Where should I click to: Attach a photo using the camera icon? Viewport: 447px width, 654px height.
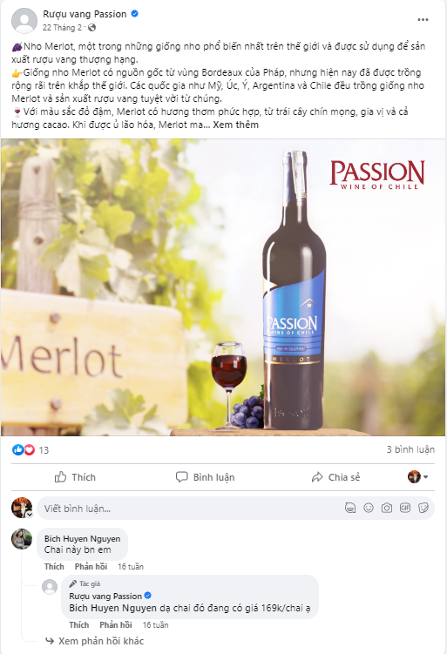[x=387, y=508]
